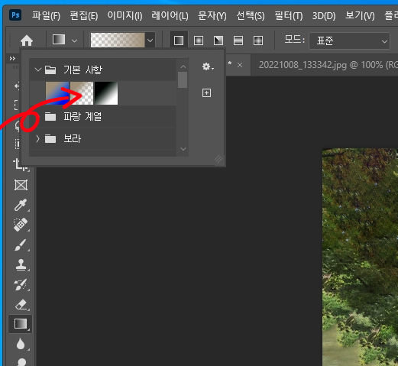Open the 모드 blending mode dropdown
The height and width of the screenshot is (366, 398).
click(349, 40)
